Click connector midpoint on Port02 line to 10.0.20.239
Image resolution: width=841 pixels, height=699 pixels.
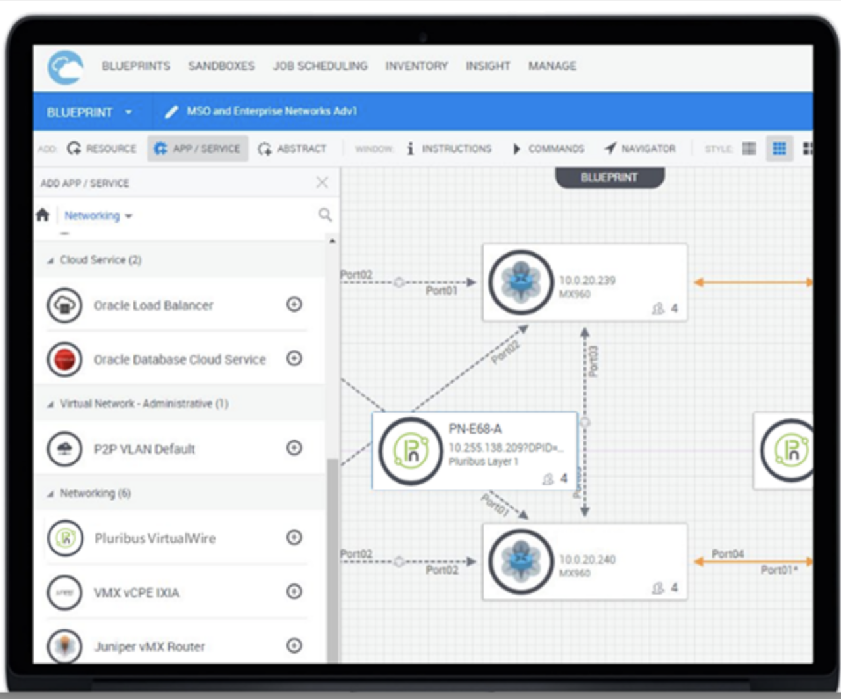(399, 282)
